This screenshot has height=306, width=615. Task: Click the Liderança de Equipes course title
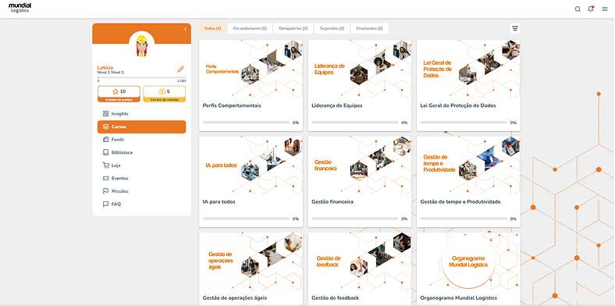point(337,105)
